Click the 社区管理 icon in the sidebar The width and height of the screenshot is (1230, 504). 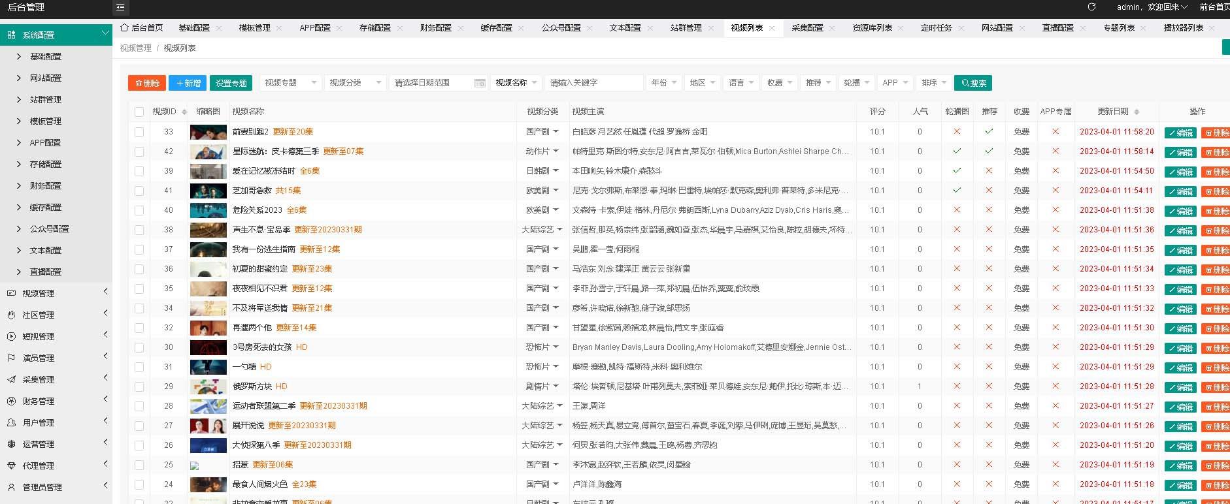[11, 315]
